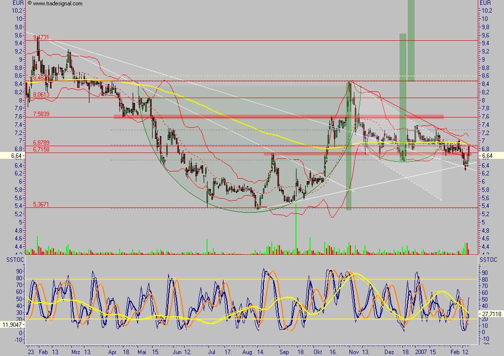Click the 6,7158 horizontal level label
Screen dimensions: 504x356
pos(41,150)
